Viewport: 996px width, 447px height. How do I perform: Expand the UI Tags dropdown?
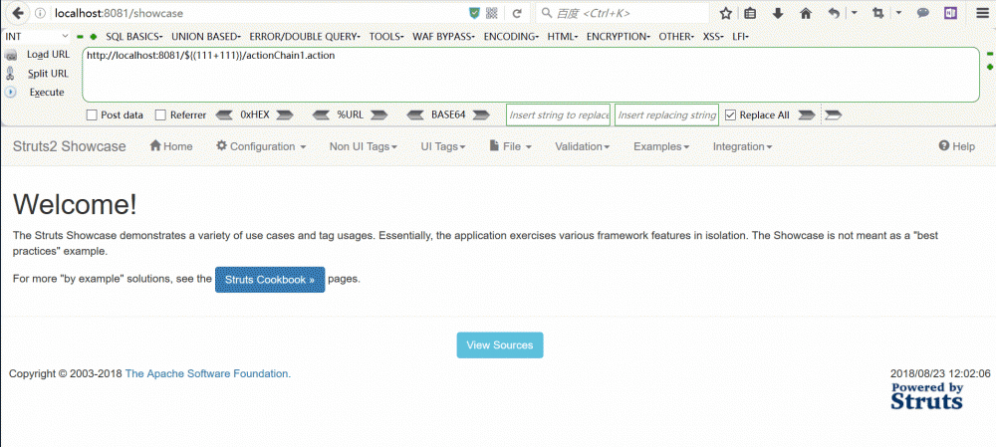(x=443, y=146)
